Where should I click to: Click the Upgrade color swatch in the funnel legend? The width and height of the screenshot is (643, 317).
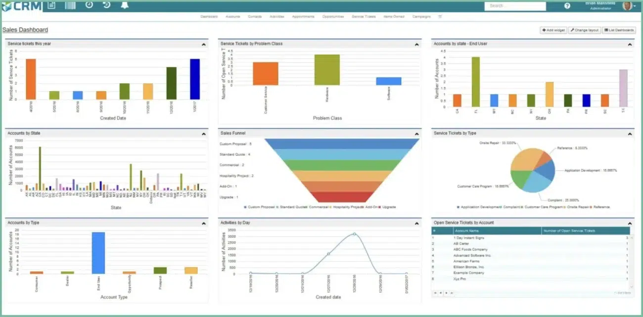coord(378,207)
